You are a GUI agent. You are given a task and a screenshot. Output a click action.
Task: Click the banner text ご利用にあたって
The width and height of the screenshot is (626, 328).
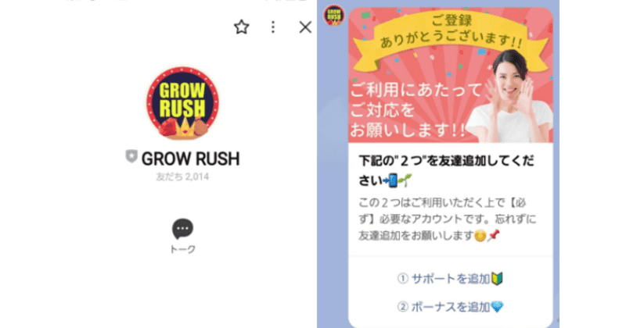(416, 90)
